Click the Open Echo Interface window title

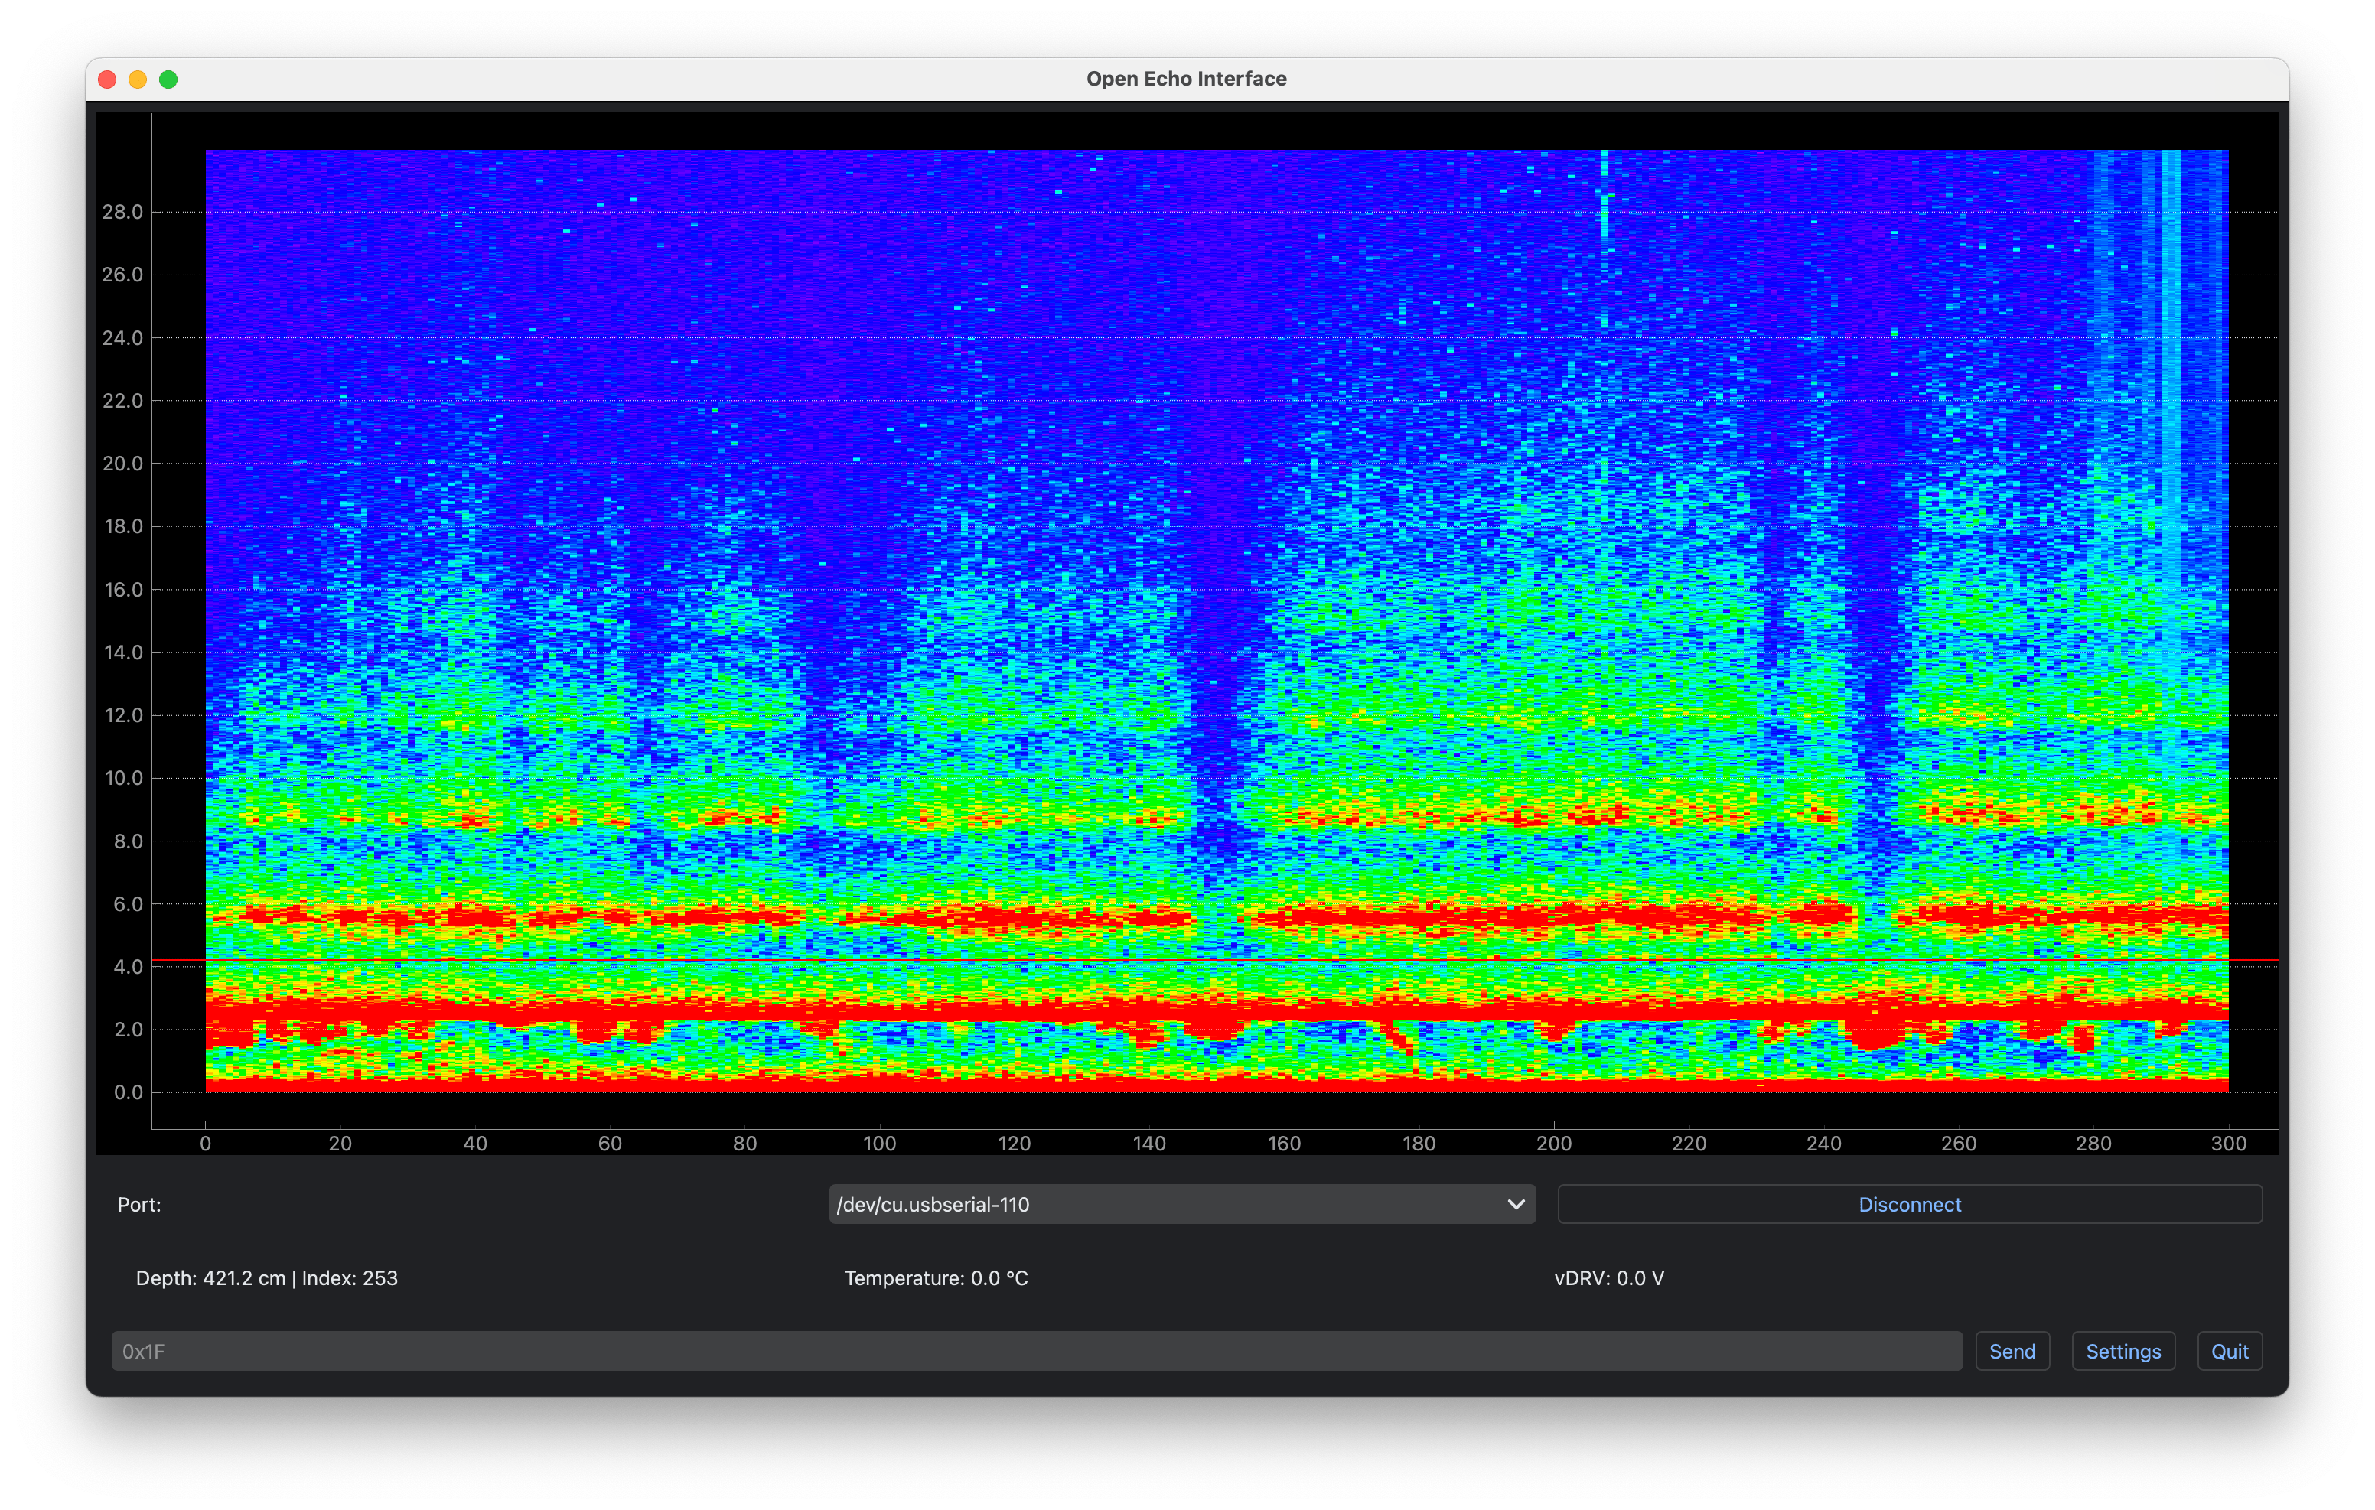(x=1187, y=79)
